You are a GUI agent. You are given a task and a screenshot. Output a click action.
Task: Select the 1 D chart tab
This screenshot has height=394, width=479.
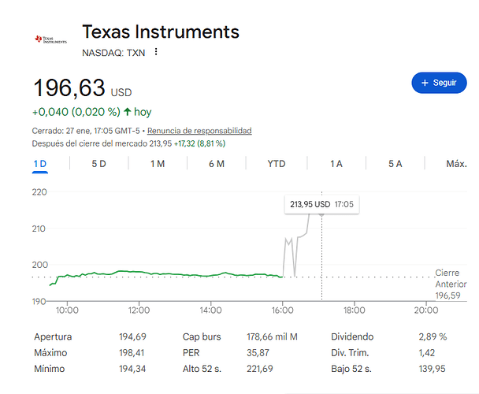[x=40, y=164]
